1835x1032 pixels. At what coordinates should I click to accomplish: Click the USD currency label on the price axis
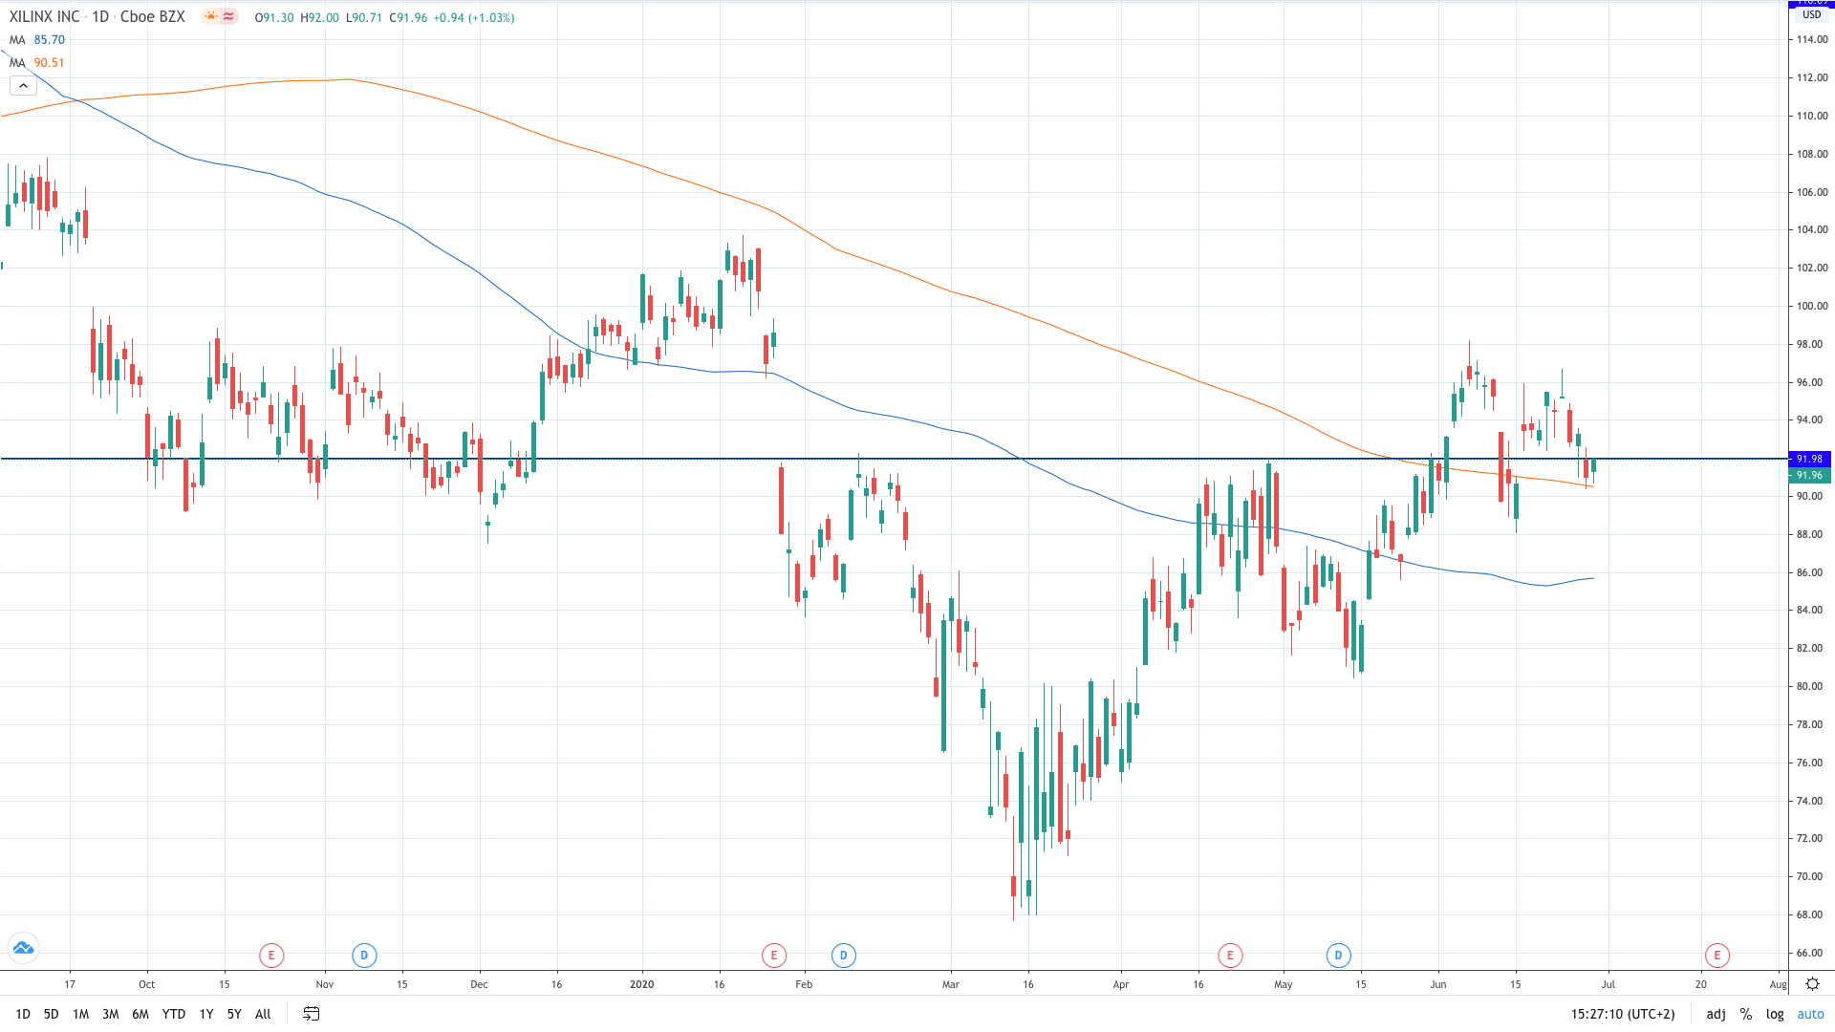1812,14
